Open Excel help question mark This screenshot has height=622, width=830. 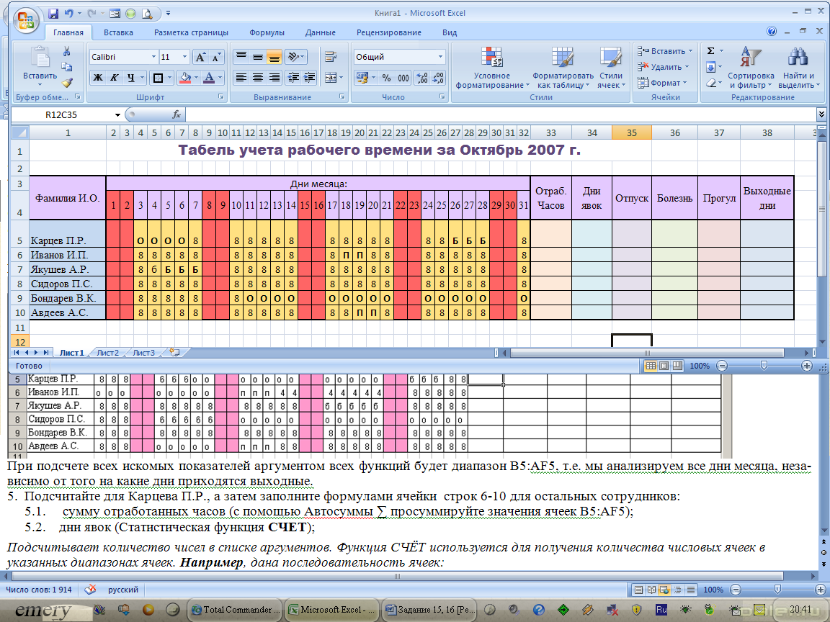772,31
